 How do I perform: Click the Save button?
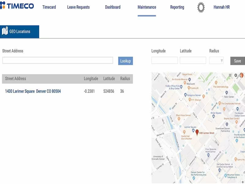(238, 61)
